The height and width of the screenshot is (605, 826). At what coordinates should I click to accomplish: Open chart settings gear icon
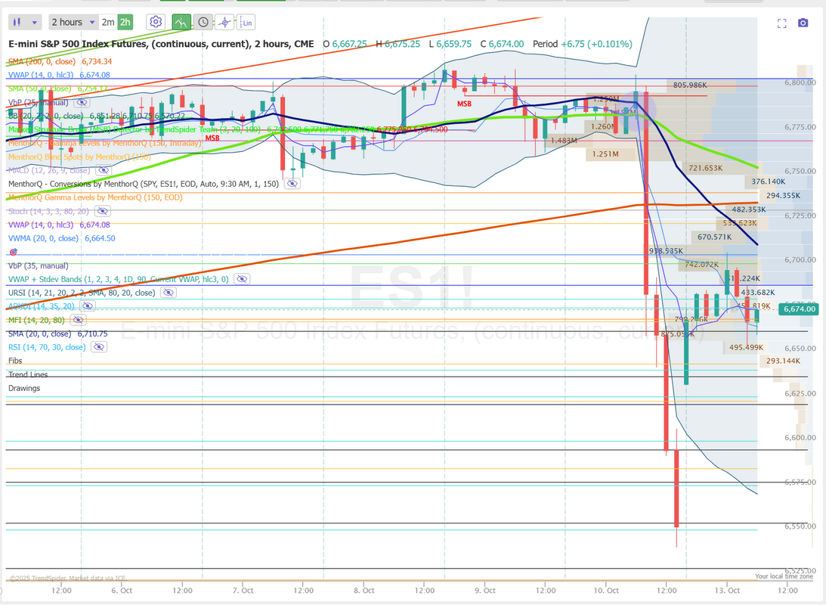[x=156, y=22]
